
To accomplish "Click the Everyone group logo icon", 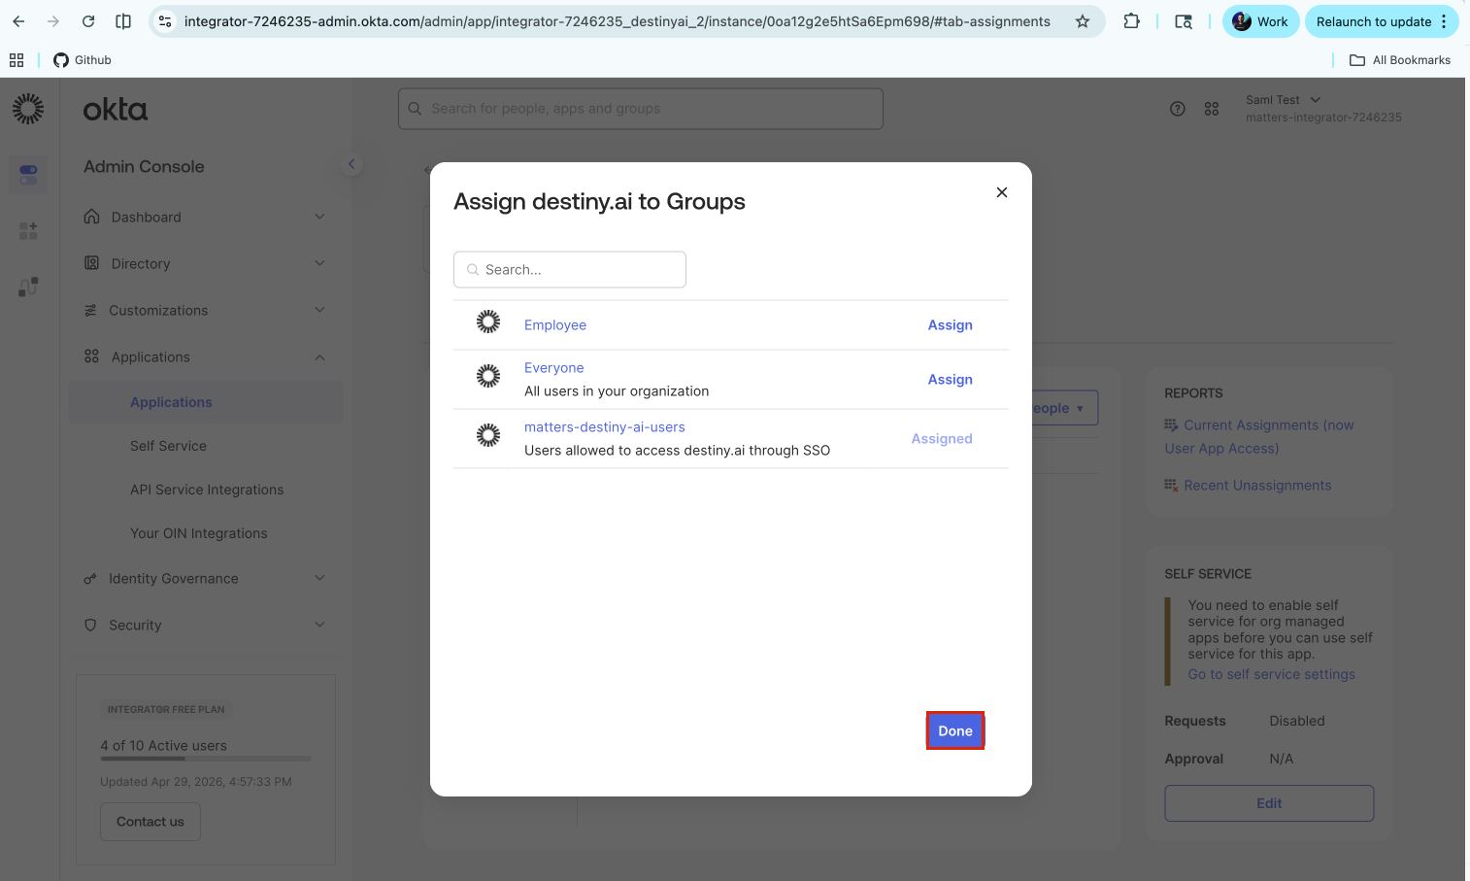I will (x=488, y=376).
